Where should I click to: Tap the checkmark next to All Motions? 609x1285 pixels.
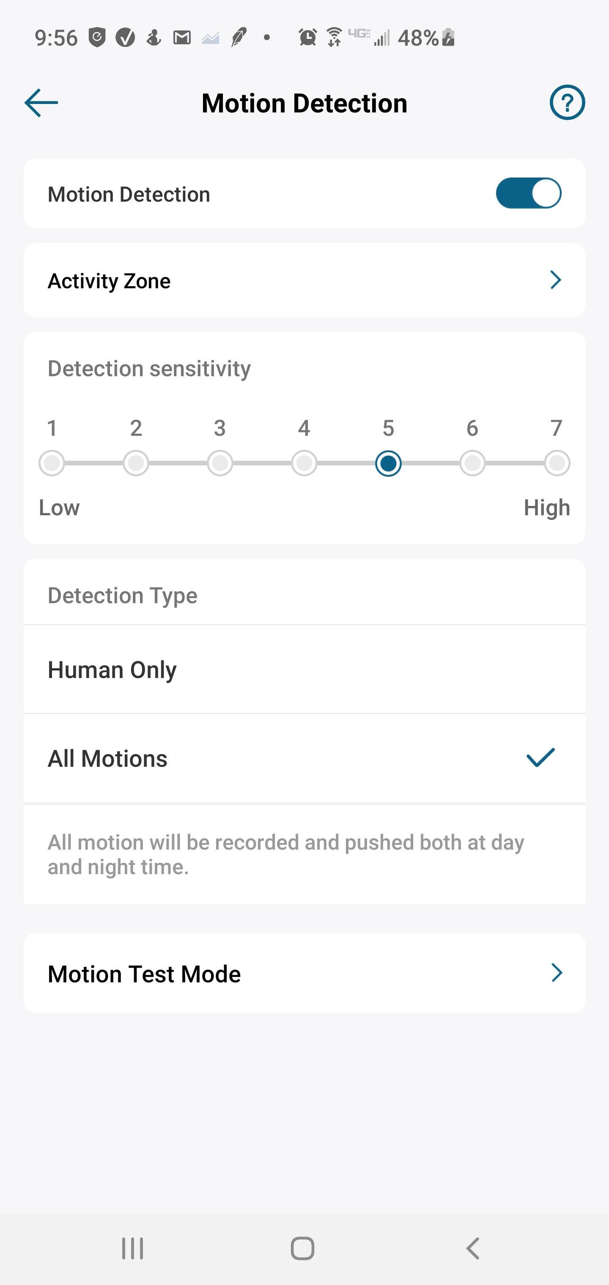pos(540,757)
